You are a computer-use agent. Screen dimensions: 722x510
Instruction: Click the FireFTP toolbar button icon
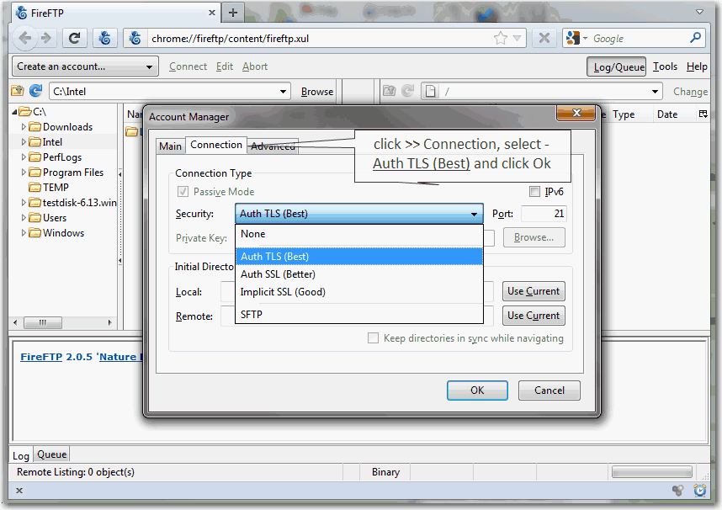pyautogui.click(x=105, y=38)
